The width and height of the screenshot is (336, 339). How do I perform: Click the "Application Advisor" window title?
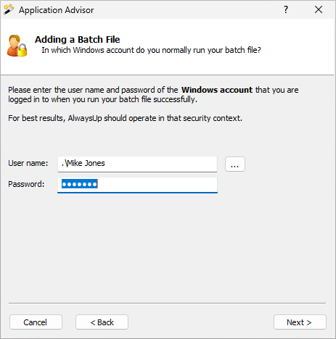pyautogui.click(x=57, y=10)
